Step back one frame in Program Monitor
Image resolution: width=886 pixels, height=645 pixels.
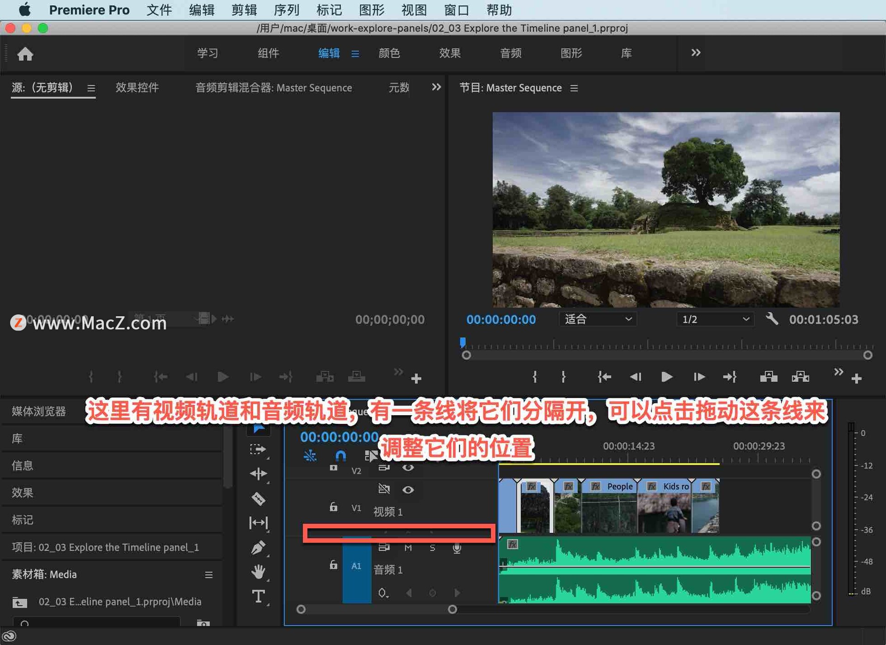point(635,377)
